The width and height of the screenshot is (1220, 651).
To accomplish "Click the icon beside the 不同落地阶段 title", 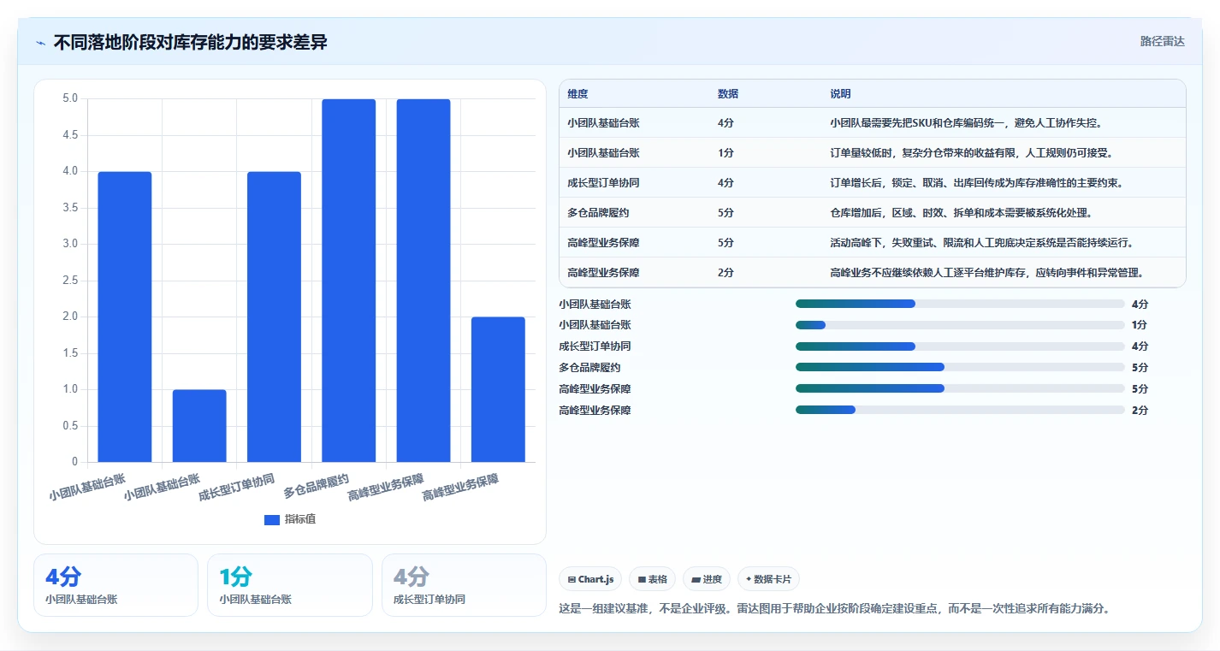I will (41, 43).
